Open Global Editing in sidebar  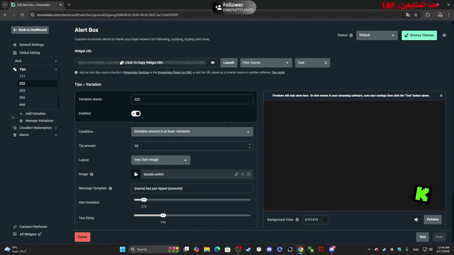[29, 53]
